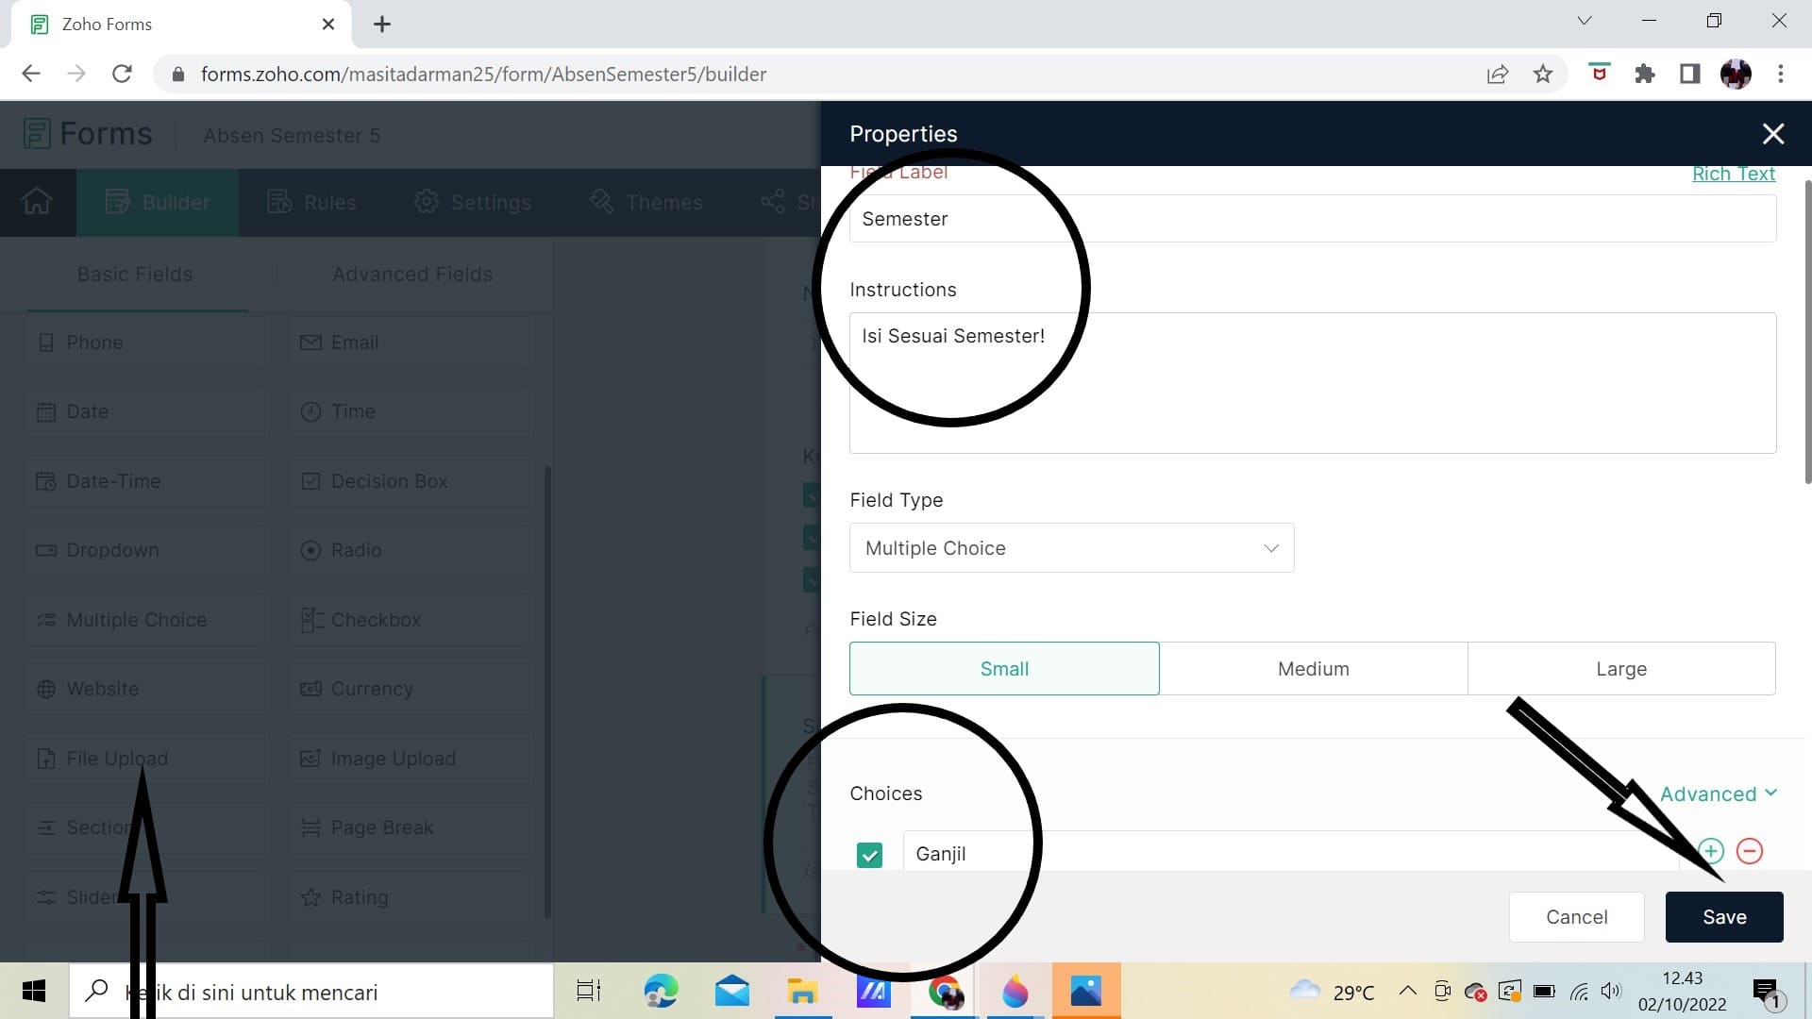Viewport: 1812px width, 1019px height.
Task: Select the Decision Box field icon
Action: click(310, 481)
